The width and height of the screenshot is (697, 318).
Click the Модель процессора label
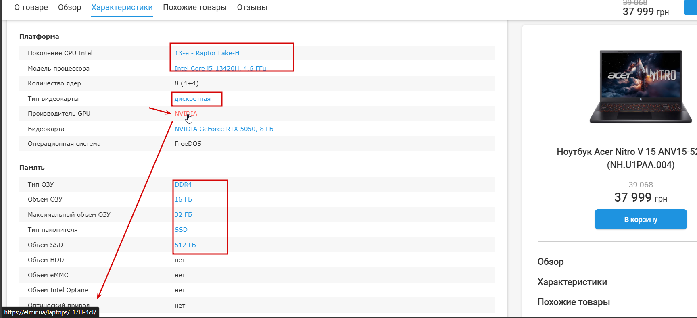click(58, 69)
